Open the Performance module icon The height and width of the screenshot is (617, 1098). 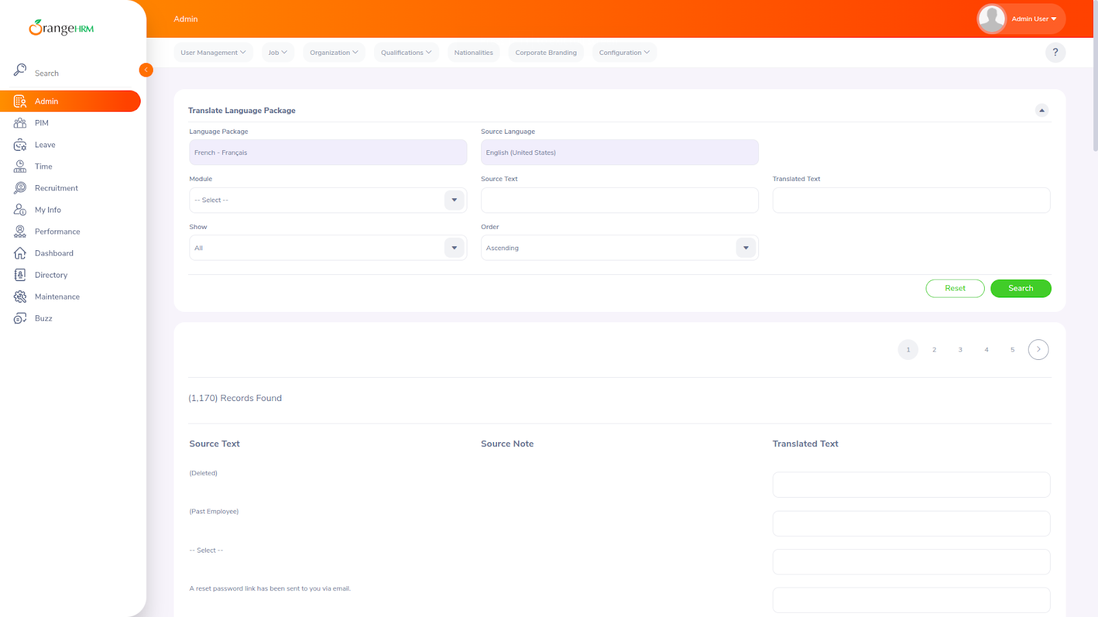(x=20, y=232)
